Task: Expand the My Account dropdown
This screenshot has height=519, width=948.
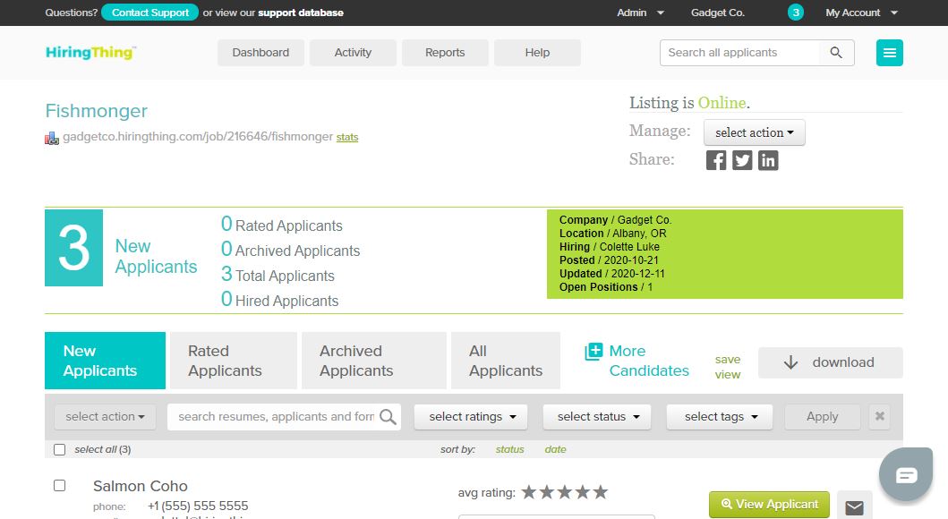Action: point(861,13)
